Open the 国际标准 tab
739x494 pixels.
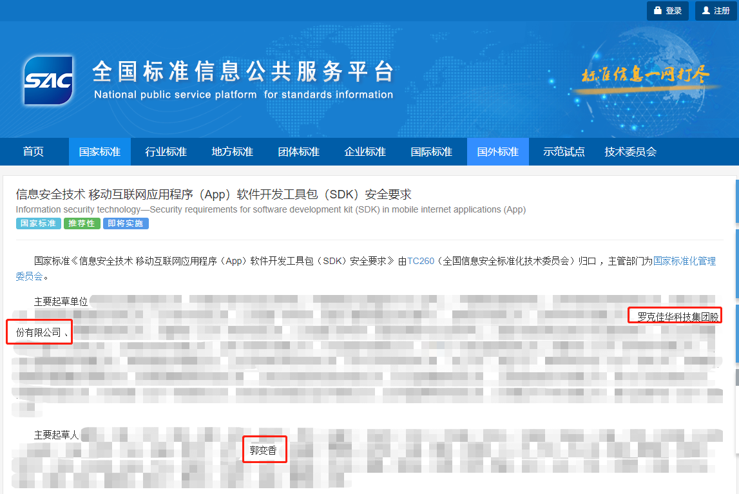431,151
